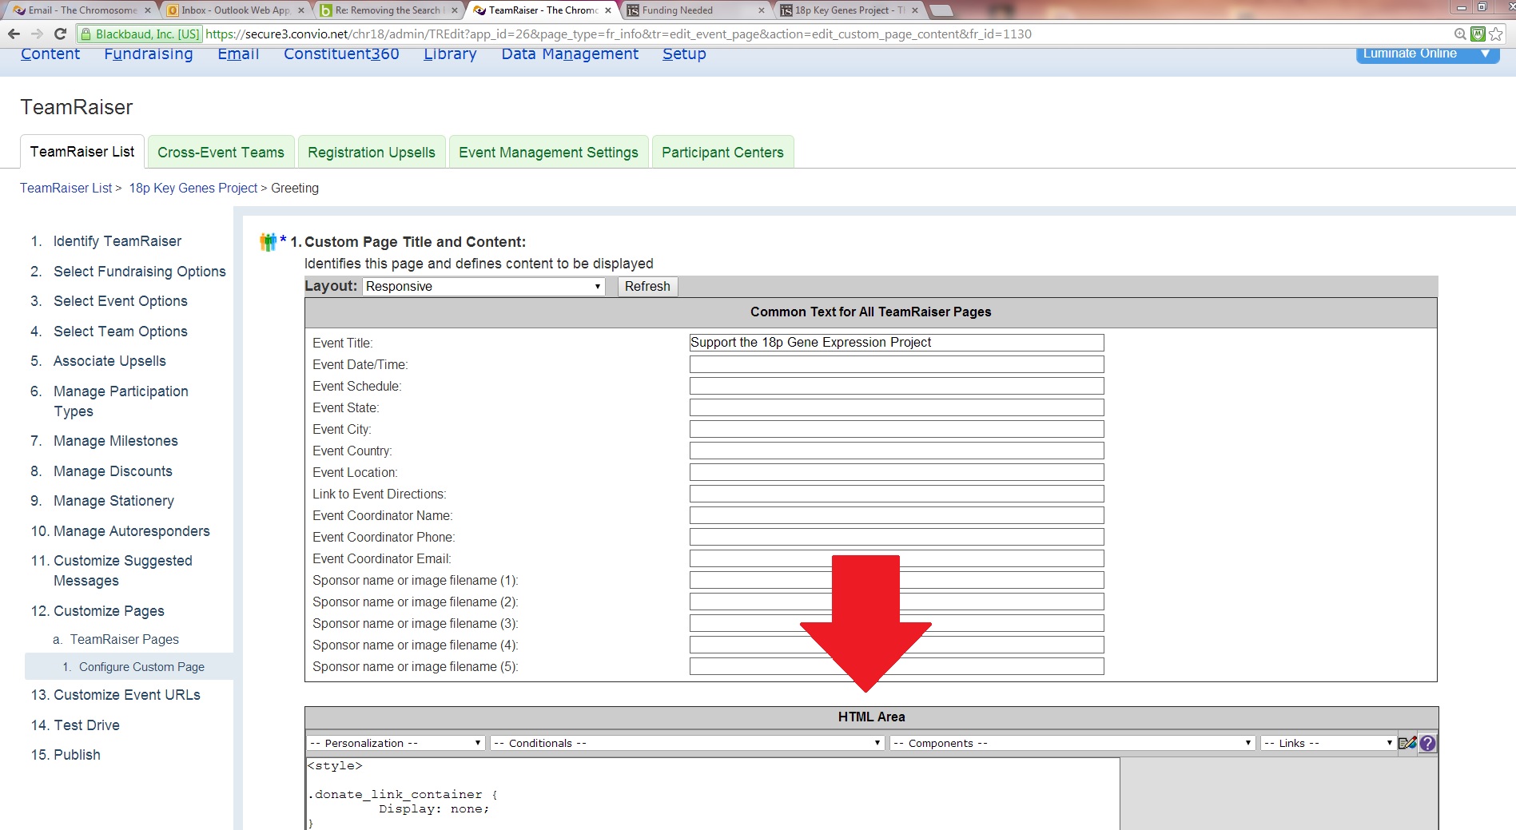This screenshot has height=830, width=1516.
Task: Click the zoom magnifier icon in address bar
Action: [x=1460, y=34]
